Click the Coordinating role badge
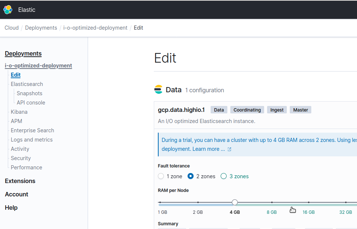 click(247, 110)
